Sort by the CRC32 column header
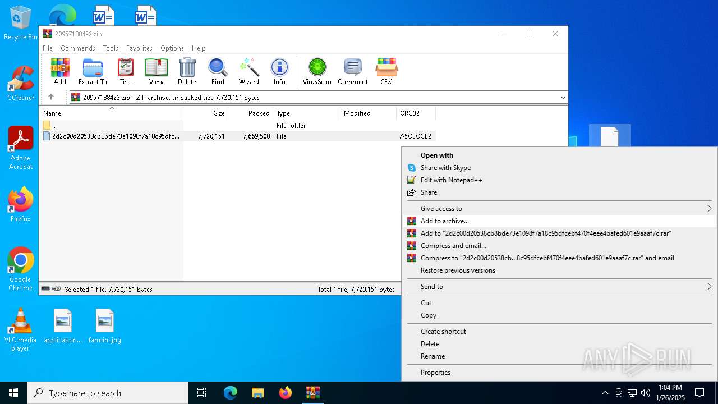 pyautogui.click(x=416, y=113)
